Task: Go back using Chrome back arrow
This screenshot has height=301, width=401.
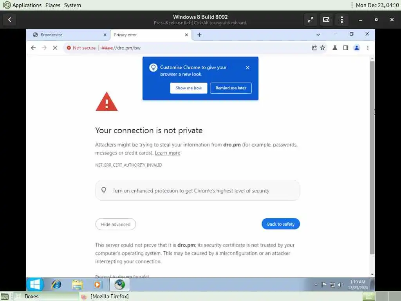Action: pyautogui.click(x=33, y=48)
